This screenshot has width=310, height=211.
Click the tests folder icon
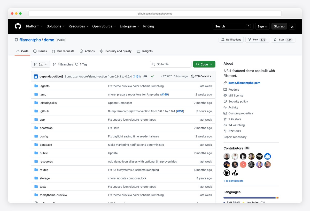coord(36,187)
